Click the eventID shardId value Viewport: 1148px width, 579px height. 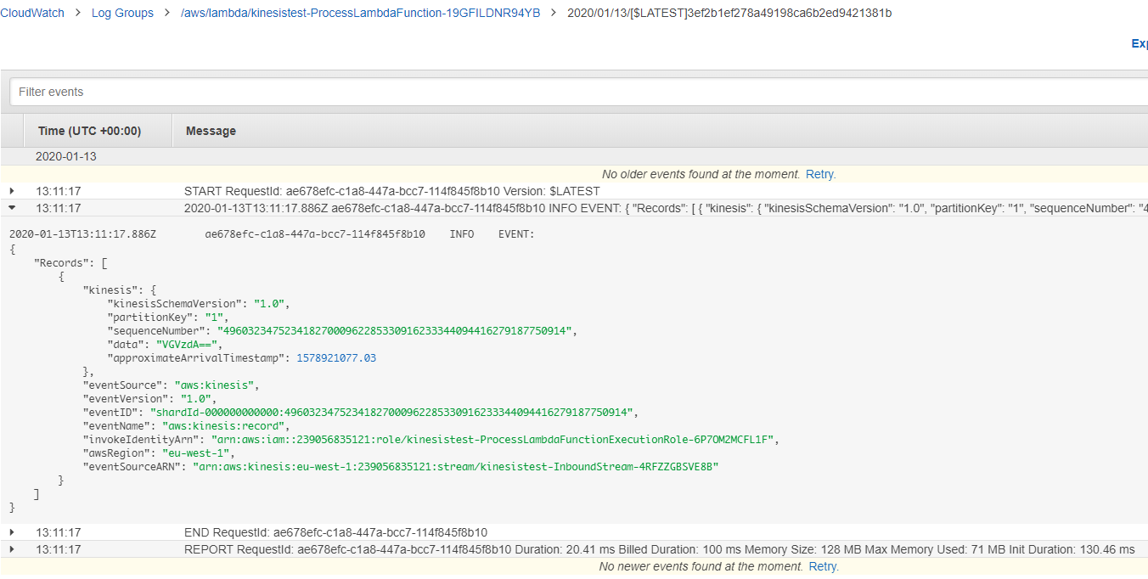(x=392, y=412)
